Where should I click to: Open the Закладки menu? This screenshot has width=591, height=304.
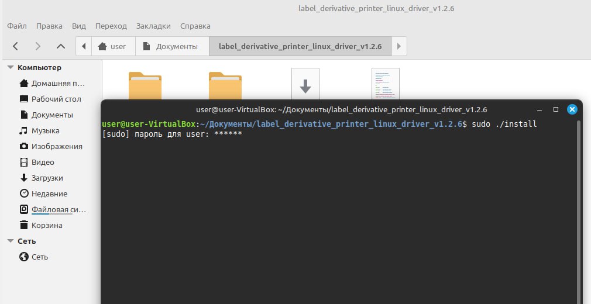[x=153, y=26]
